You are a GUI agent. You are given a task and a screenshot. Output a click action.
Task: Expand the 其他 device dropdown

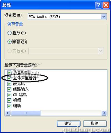[101, 51]
